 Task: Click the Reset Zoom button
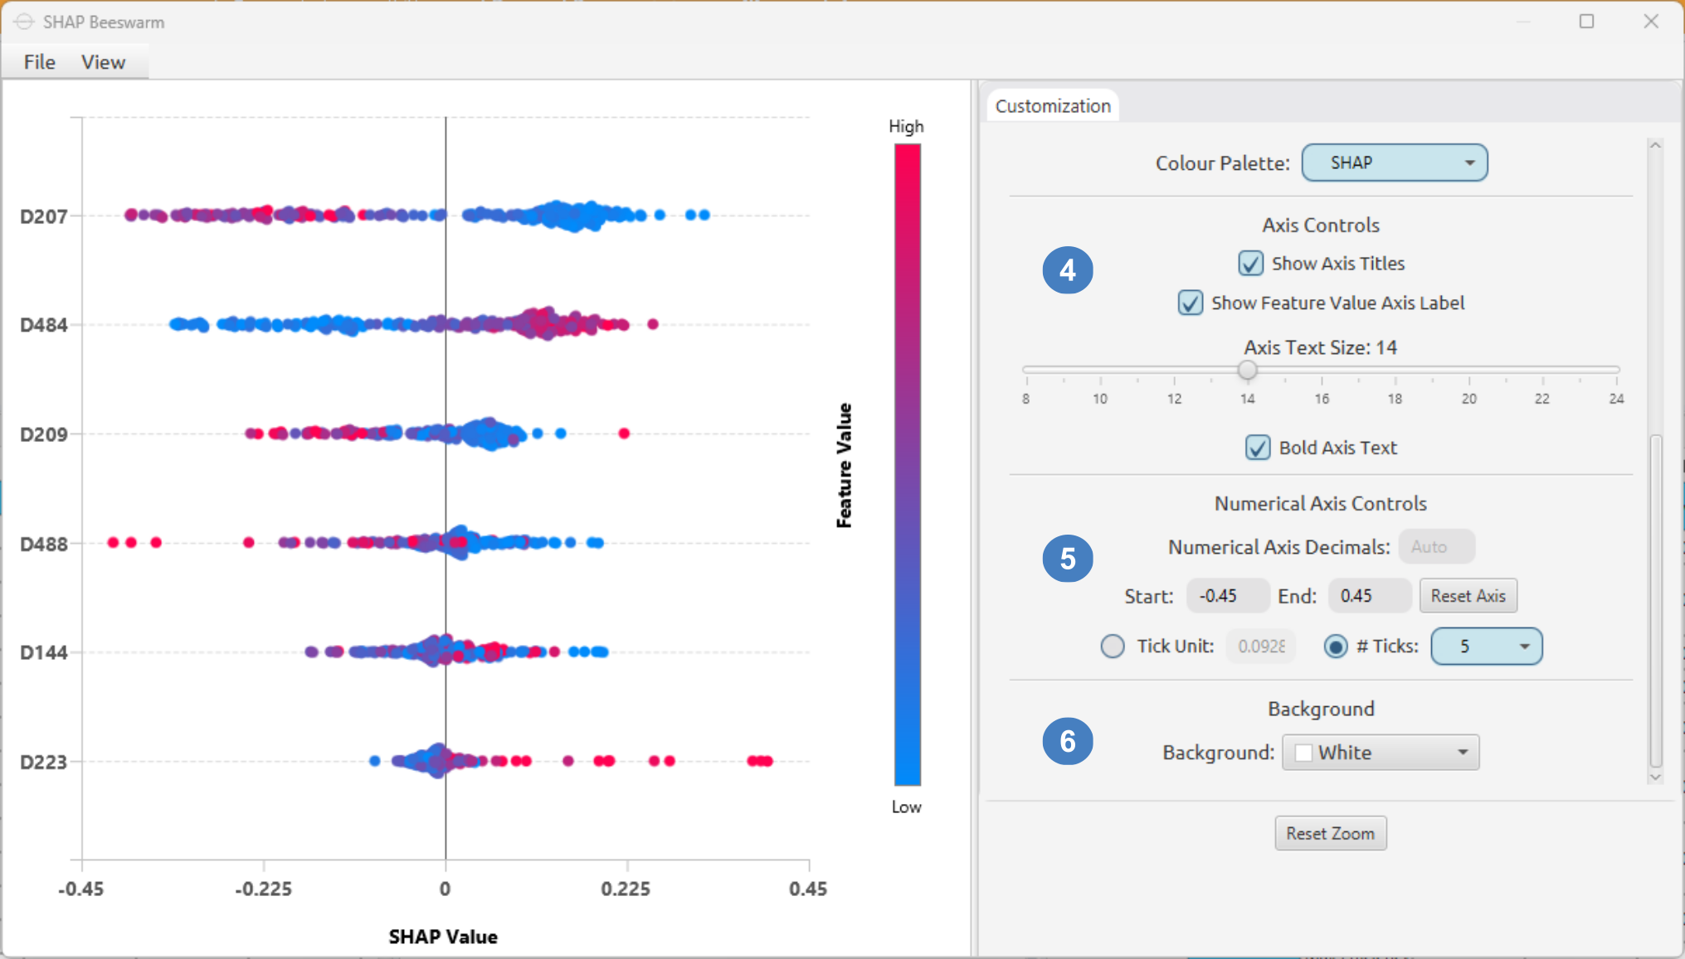1331,833
